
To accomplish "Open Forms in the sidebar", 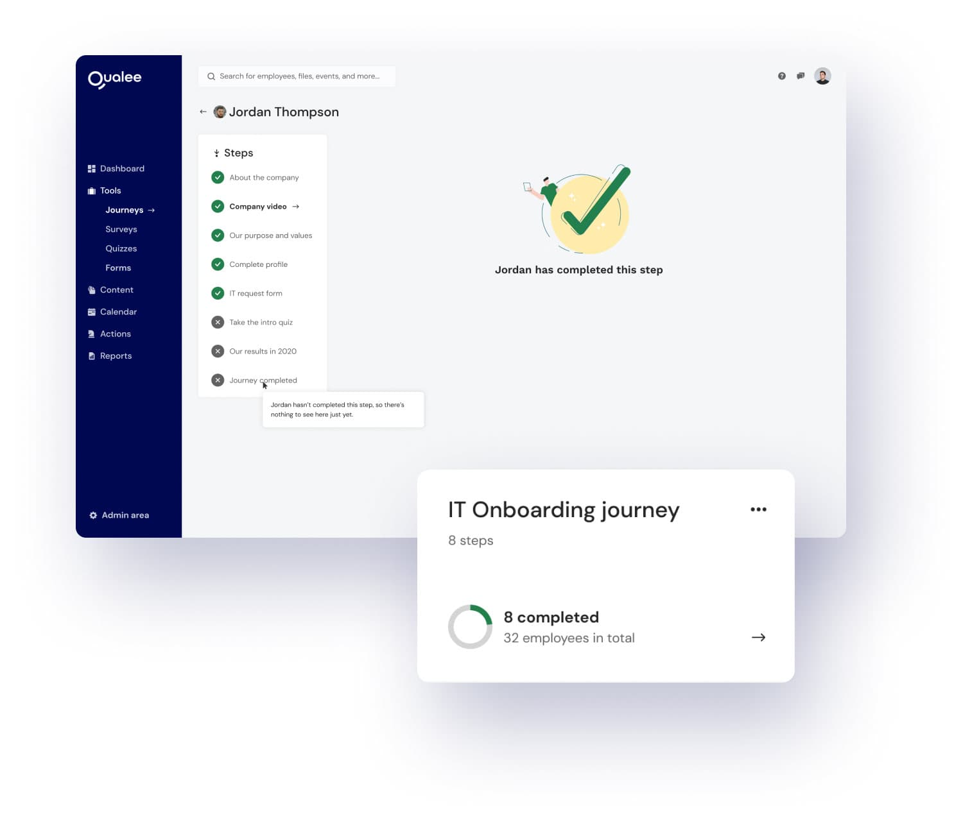I will (x=118, y=268).
